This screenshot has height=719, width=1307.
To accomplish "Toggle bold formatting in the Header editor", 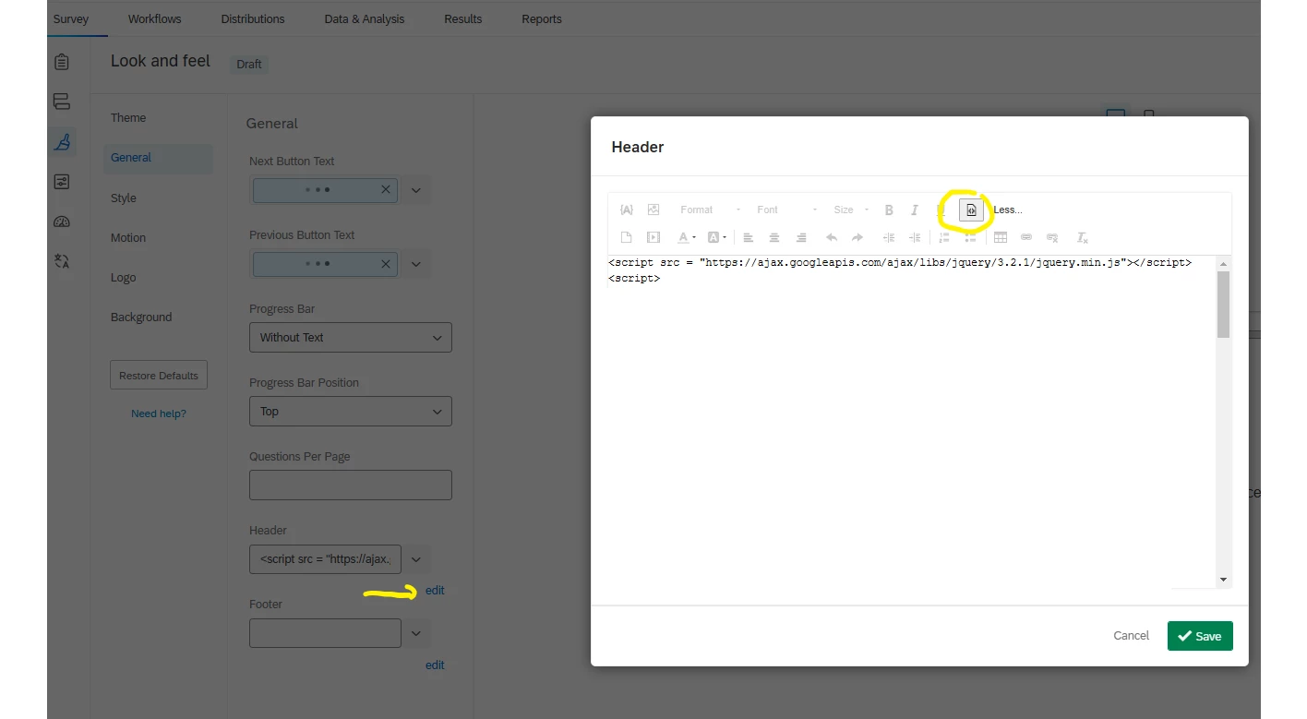I will 889,210.
